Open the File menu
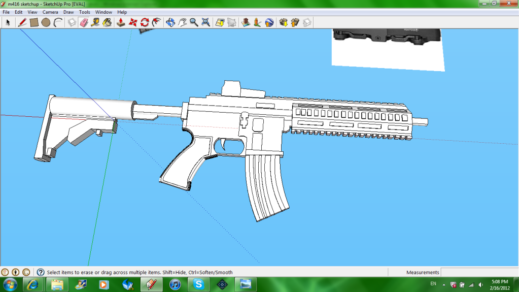This screenshot has width=519, height=292. (x=6, y=12)
